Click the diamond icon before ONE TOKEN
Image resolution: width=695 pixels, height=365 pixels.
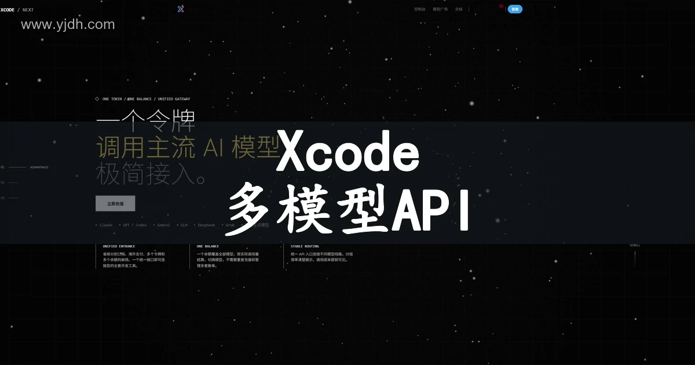click(97, 99)
